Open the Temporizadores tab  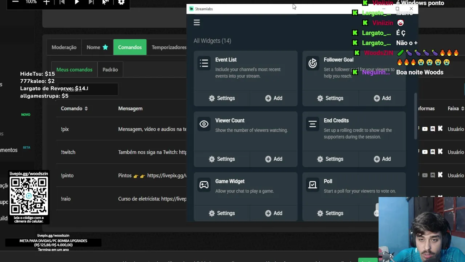point(169,47)
